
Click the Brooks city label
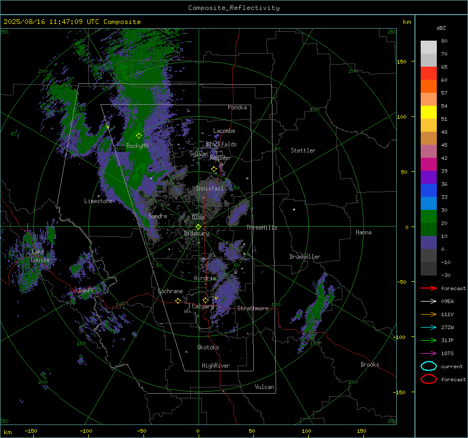pyautogui.click(x=370, y=365)
